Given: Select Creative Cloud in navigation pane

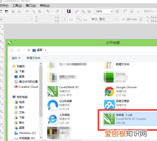Looking at the screenshot, I should 26,87.
